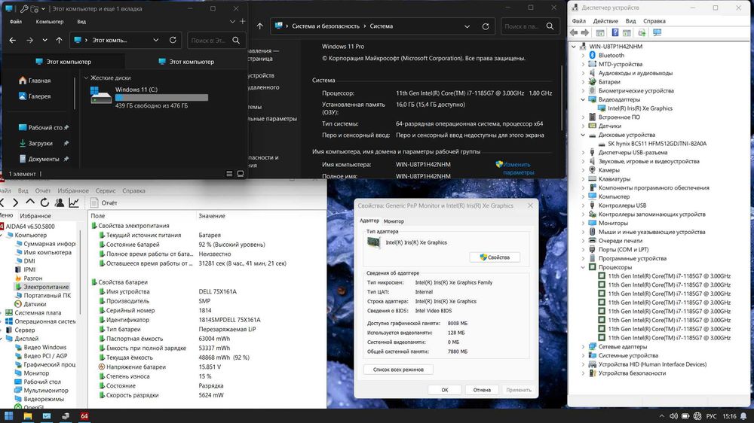
Task: Click the AIDA64 graph chart toolbar icon
Action: click(74, 202)
